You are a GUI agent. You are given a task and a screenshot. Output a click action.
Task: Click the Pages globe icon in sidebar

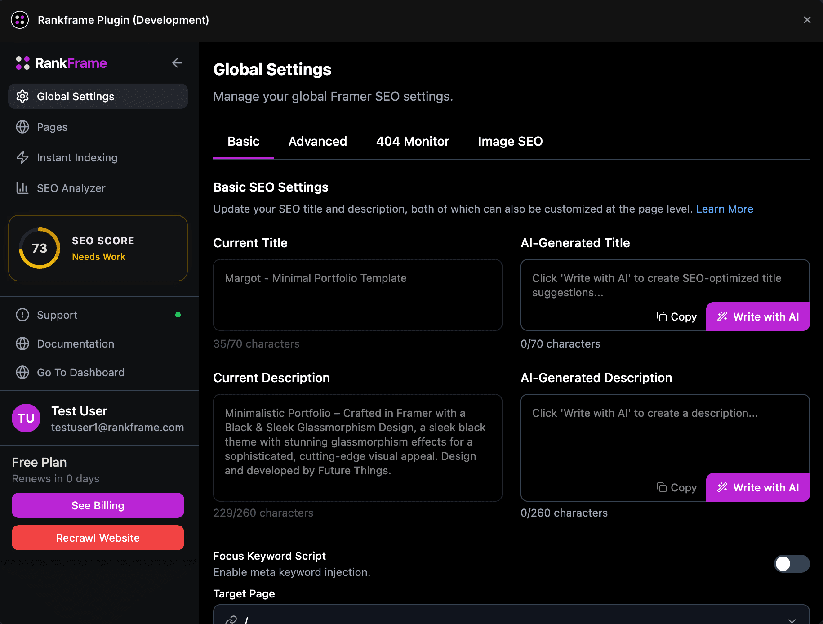pyautogui.click(x=22, y=127)
